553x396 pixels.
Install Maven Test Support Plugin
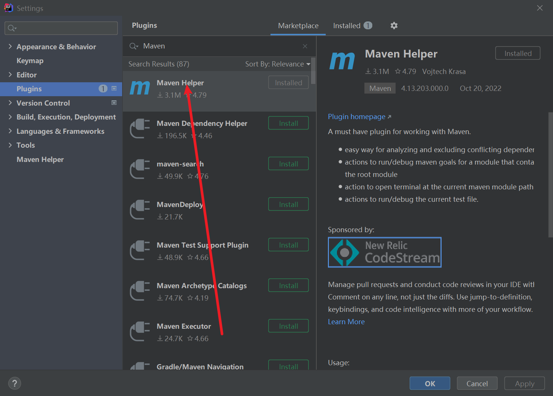(x=289, y=245)
